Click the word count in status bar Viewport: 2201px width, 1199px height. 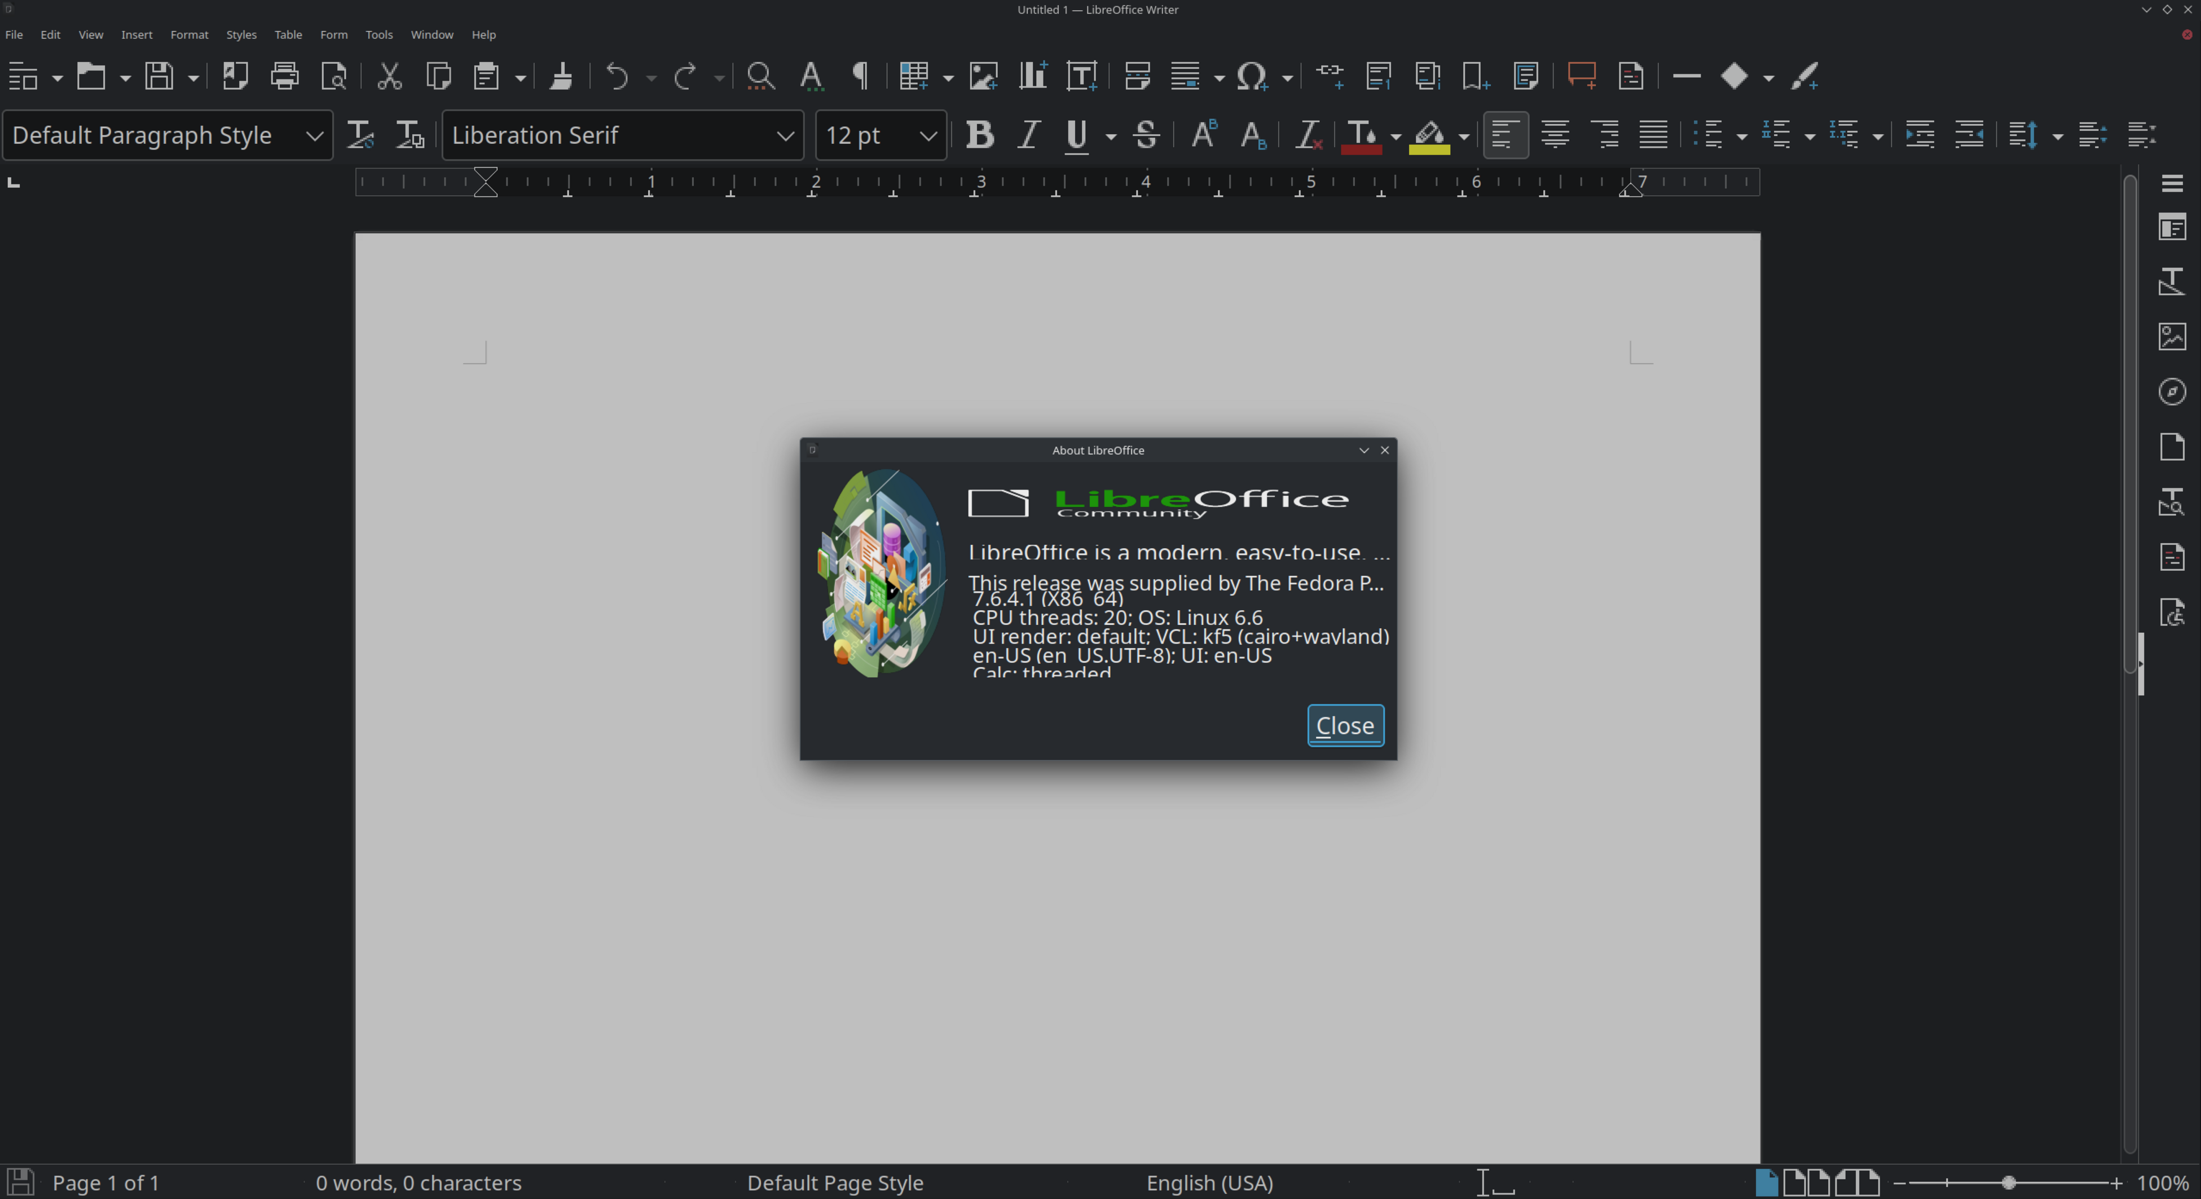click(x=419, y=1183)
